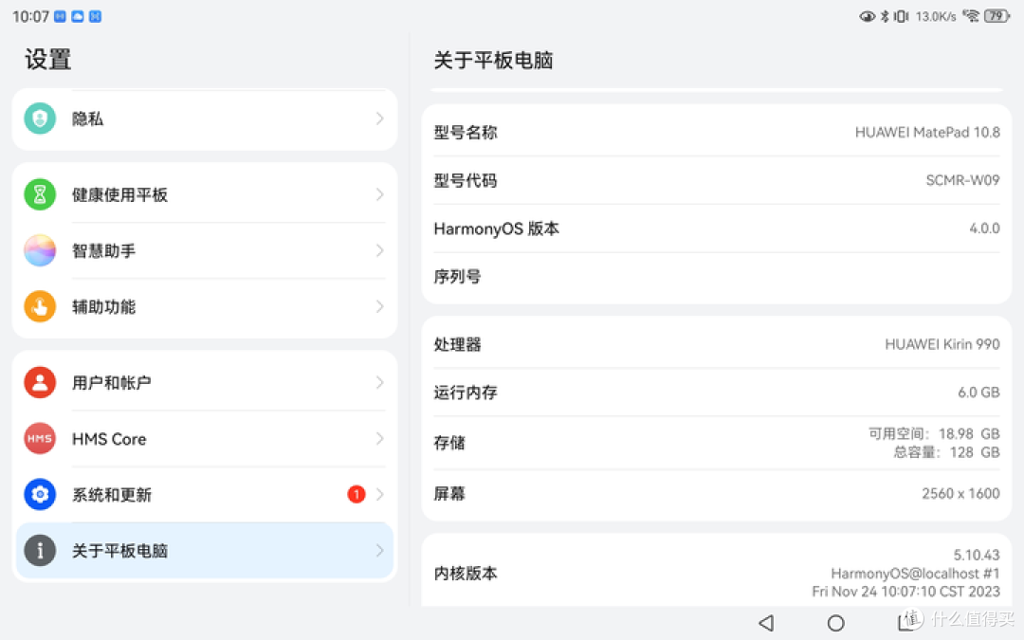This screenshot has width=1024, height=640.
Task: Tap the red HMS Core icon
Action: [40, 439]
